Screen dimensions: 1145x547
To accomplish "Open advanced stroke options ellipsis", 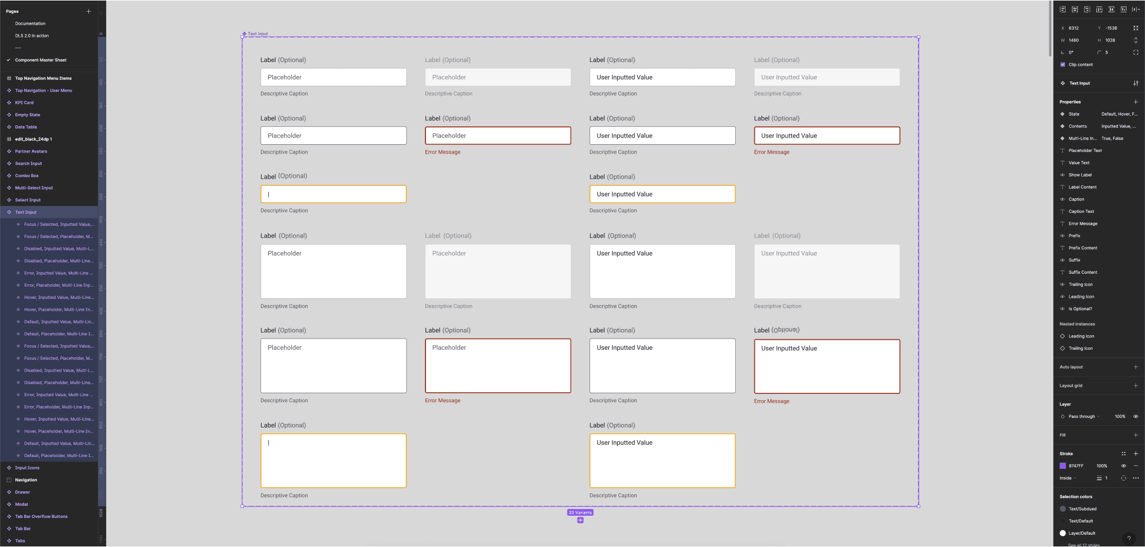I will (1135, 478).
